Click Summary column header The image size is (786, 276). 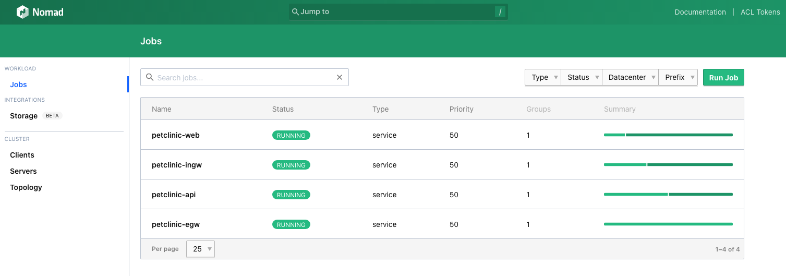click(620, 109)
